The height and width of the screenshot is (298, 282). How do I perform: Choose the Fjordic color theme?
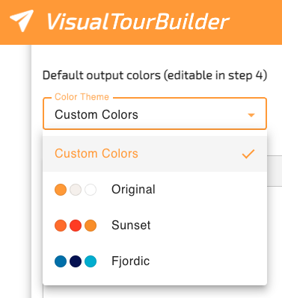click(x=155, y=261)
